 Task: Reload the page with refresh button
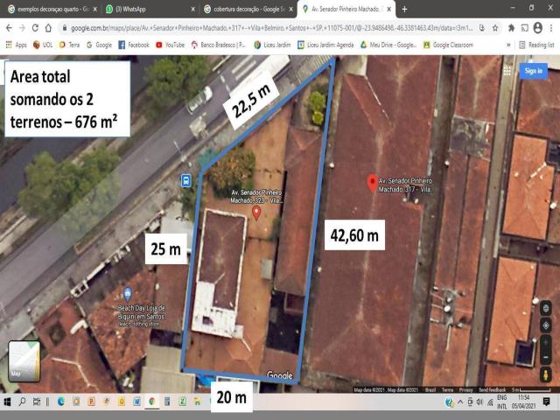(35, 28)
